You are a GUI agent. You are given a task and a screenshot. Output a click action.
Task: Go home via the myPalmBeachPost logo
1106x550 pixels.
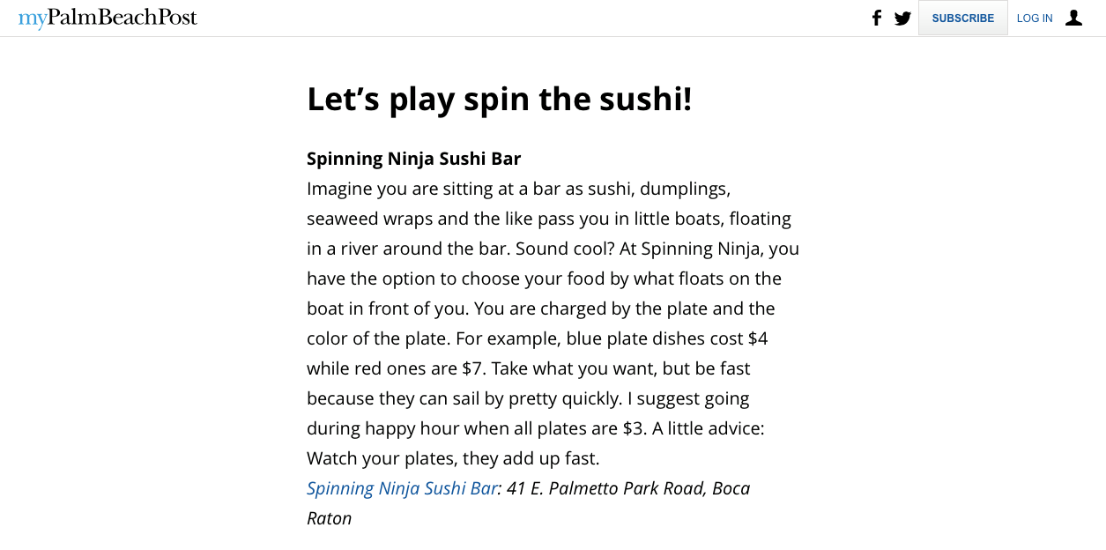click(108, 18)
